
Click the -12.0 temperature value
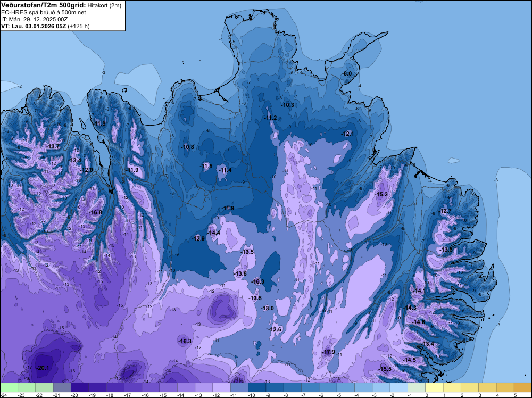tap(87, 170)
